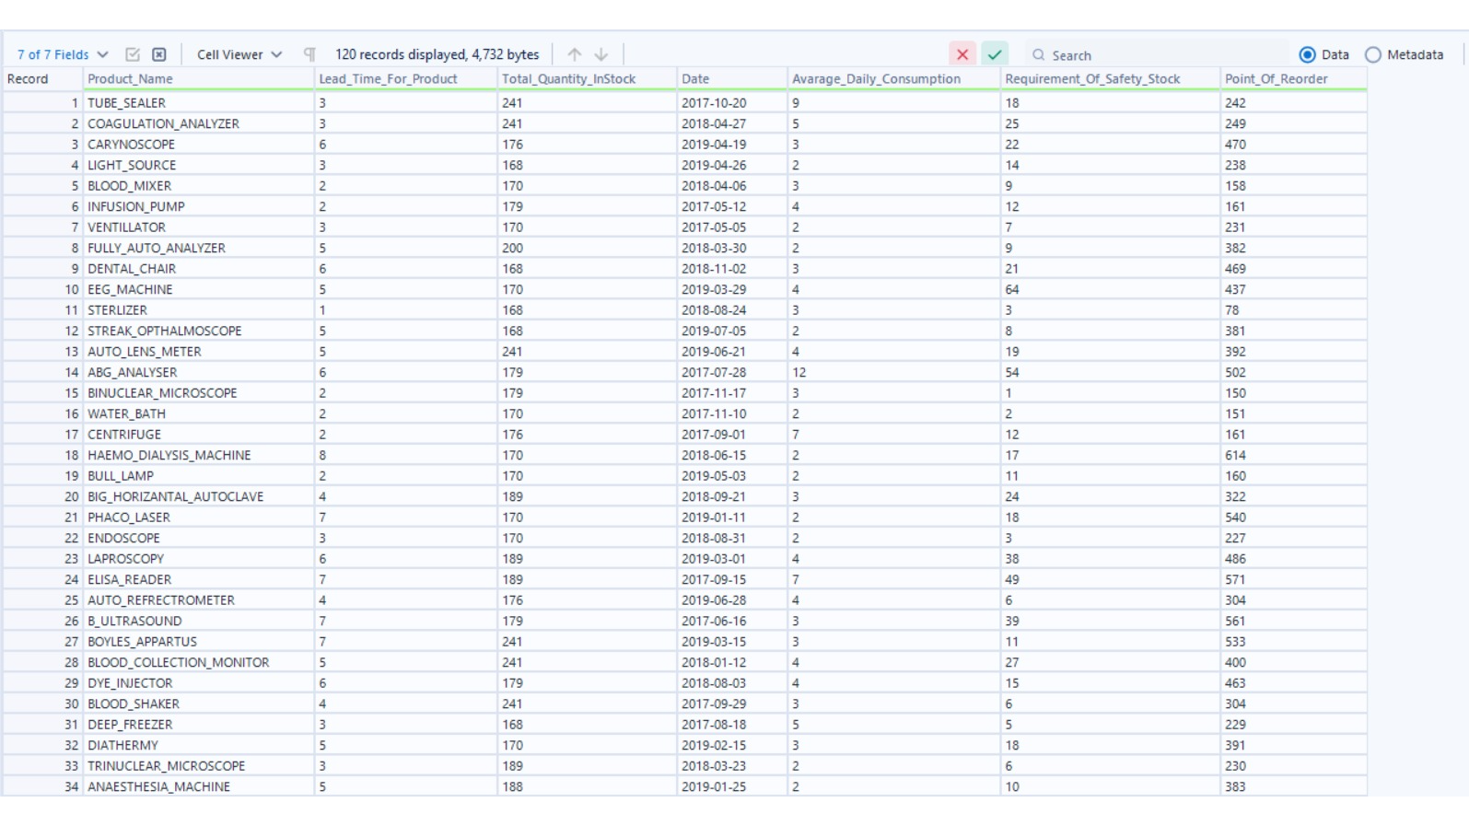Click the deselect all fields X icon
1469x826 pixels.
pyautogui.click(x=159, y=54)
